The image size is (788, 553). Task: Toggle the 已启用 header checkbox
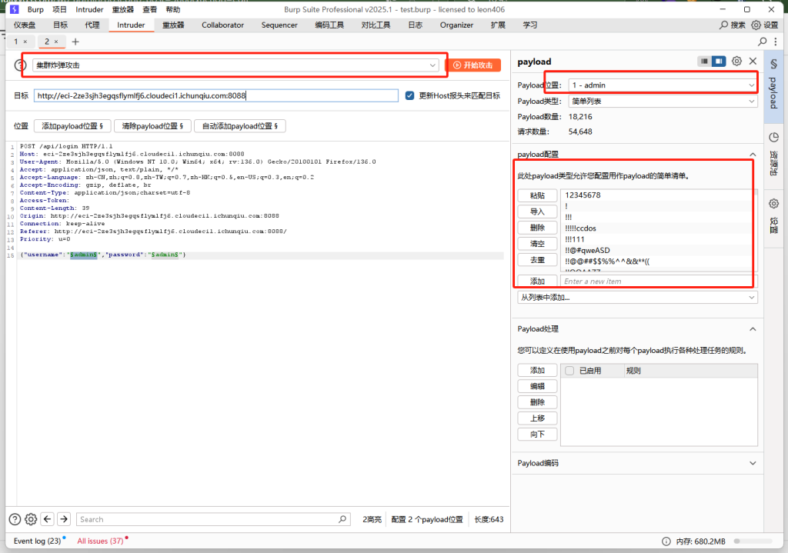(x=569, y=371)
